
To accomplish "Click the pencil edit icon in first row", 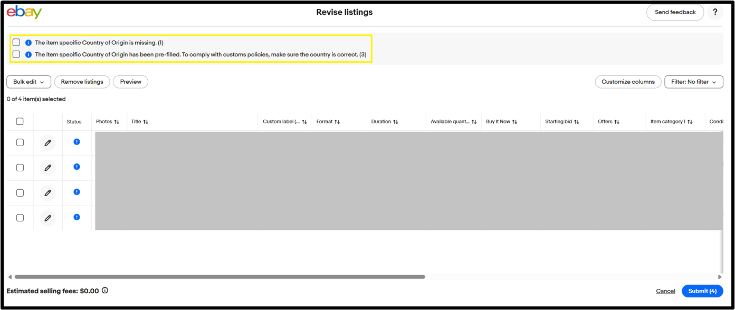I will 47,143.
